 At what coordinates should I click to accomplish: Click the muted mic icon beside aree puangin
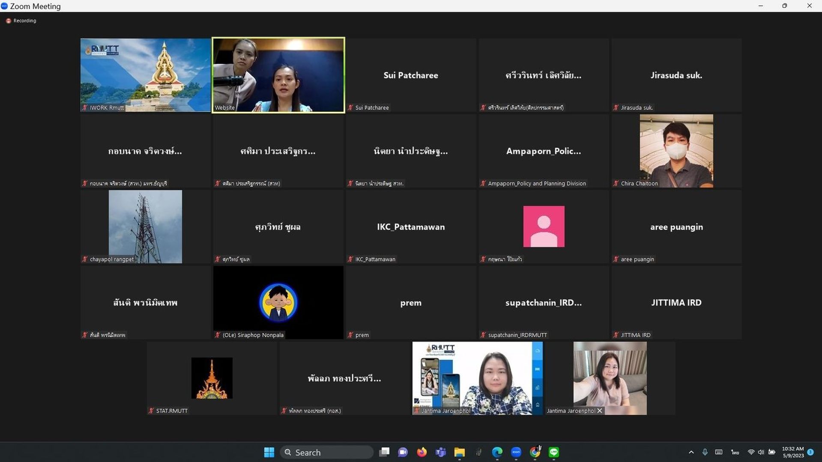[x=616, y=259]
